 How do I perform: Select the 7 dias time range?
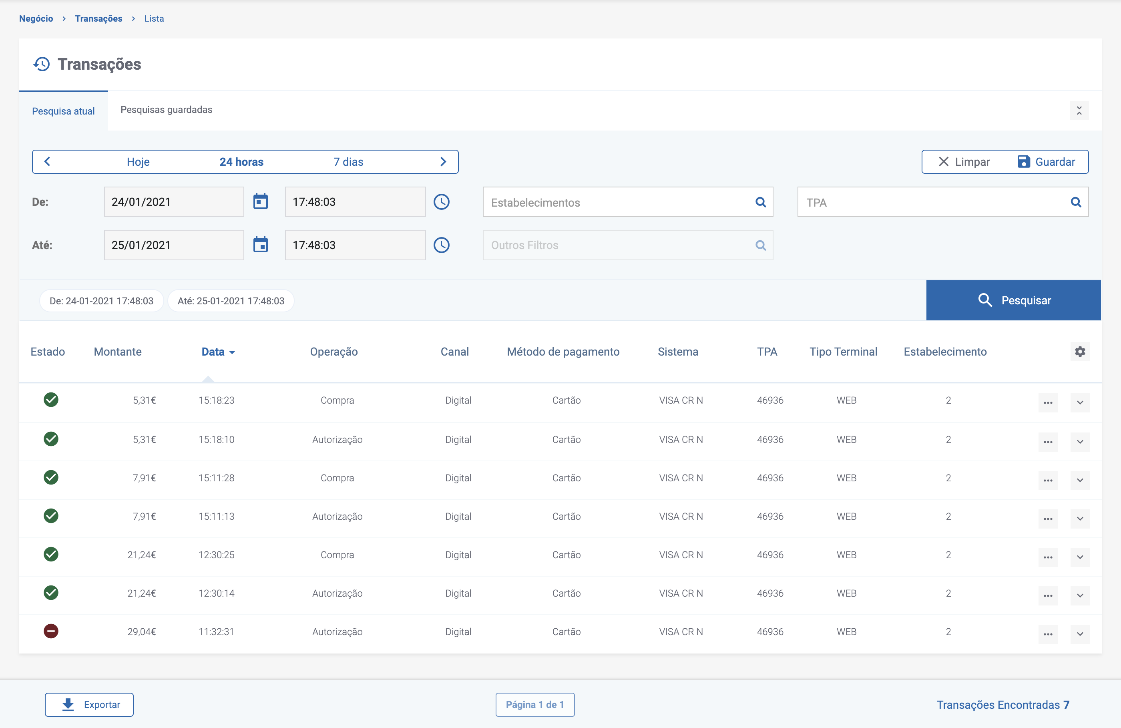(x=348, y=162)
